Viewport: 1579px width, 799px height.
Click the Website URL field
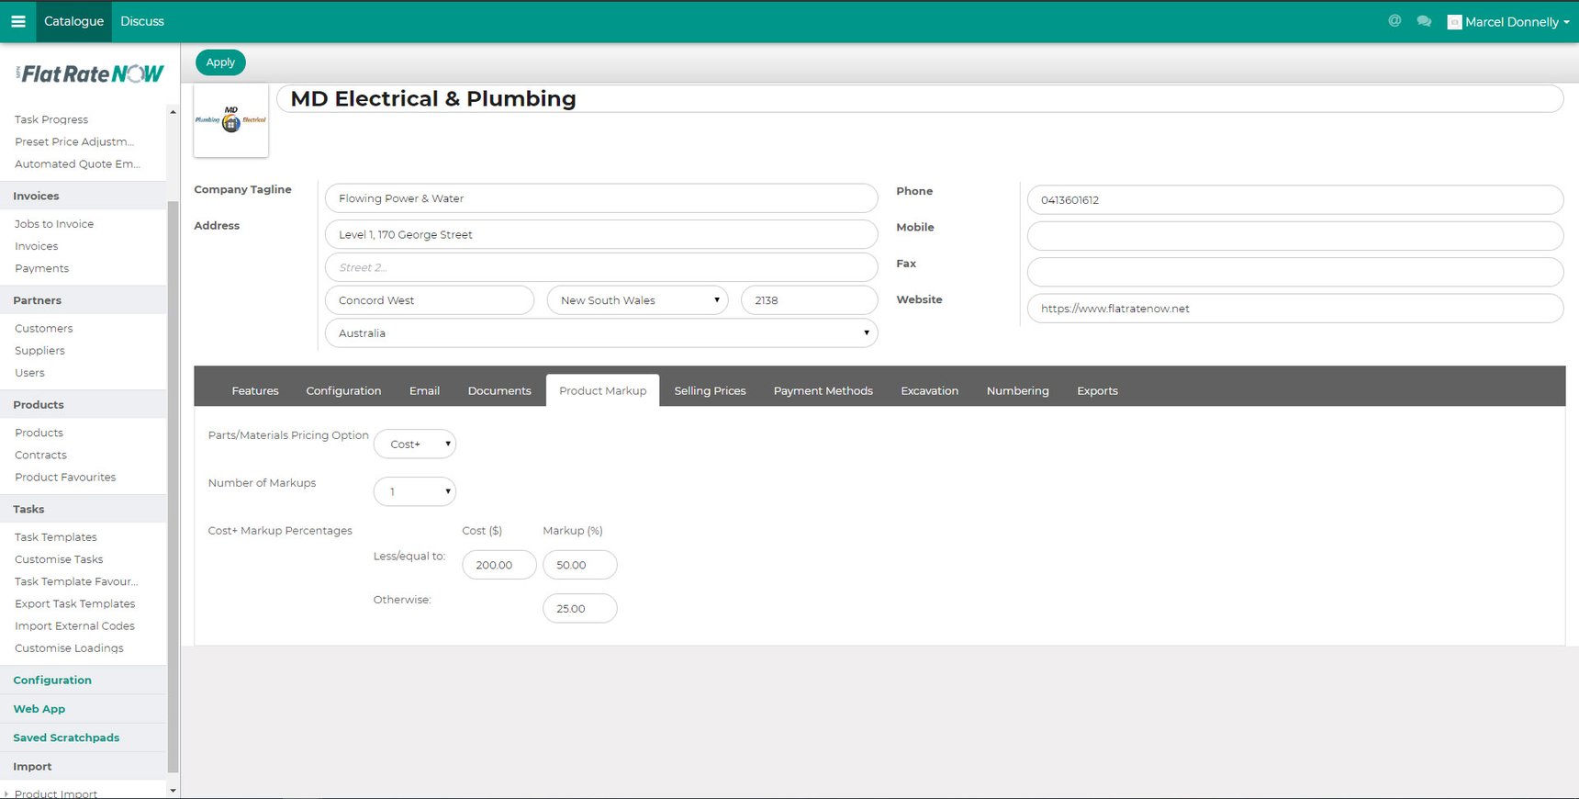click(1295, 309)
